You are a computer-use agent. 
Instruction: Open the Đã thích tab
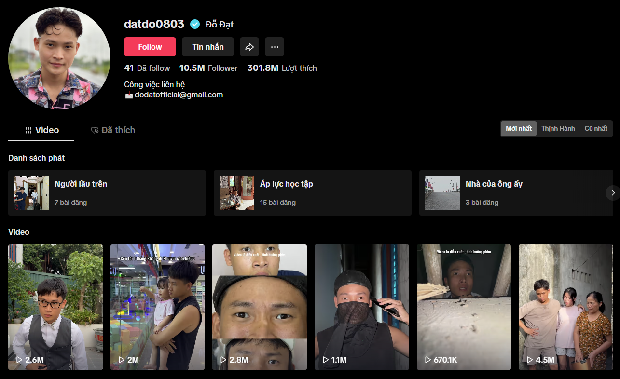pos(113,130)
